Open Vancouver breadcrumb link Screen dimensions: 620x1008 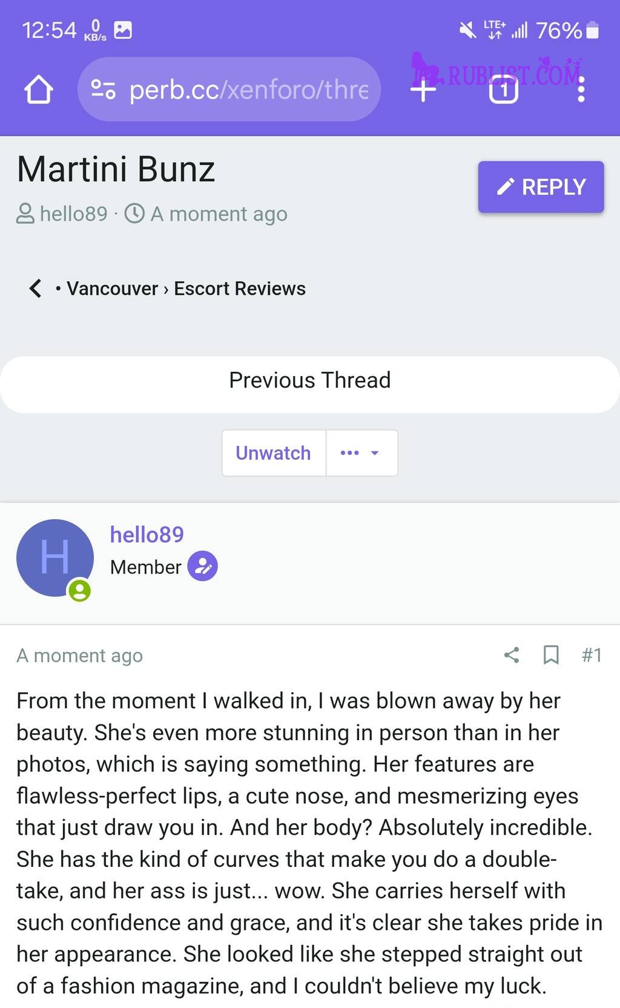tap(112, 288)
